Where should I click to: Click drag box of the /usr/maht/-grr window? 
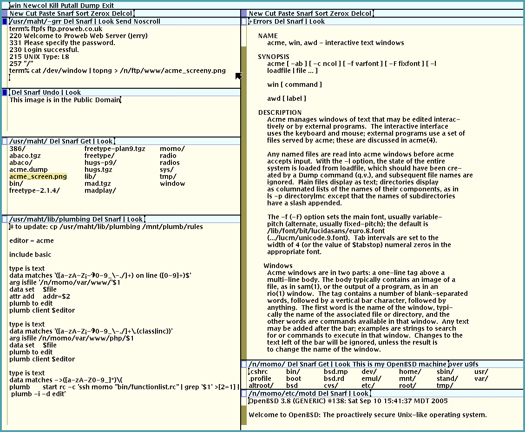[x=6, y=21]
